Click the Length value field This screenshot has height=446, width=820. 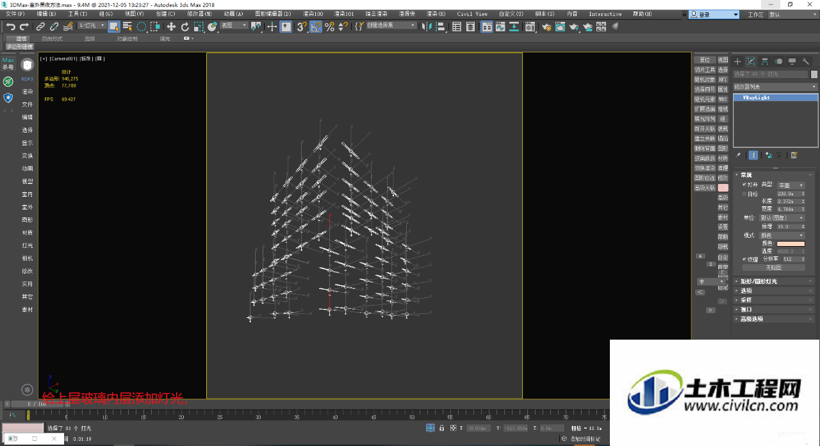coord(788,201)
